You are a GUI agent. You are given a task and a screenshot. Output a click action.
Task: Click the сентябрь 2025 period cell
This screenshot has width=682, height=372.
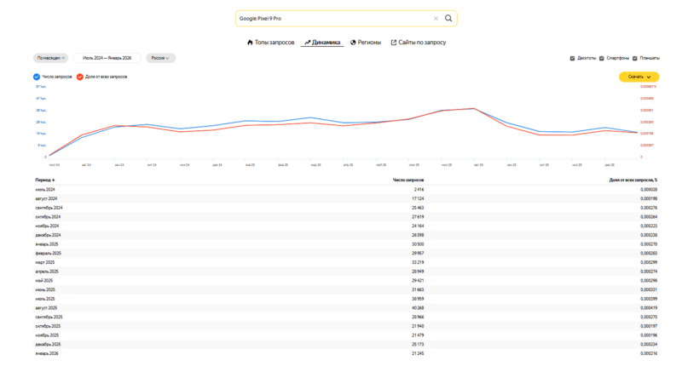49,318
